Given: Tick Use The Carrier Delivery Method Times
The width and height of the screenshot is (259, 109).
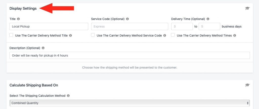Looking at the screenshot, I should coord(173,35).
